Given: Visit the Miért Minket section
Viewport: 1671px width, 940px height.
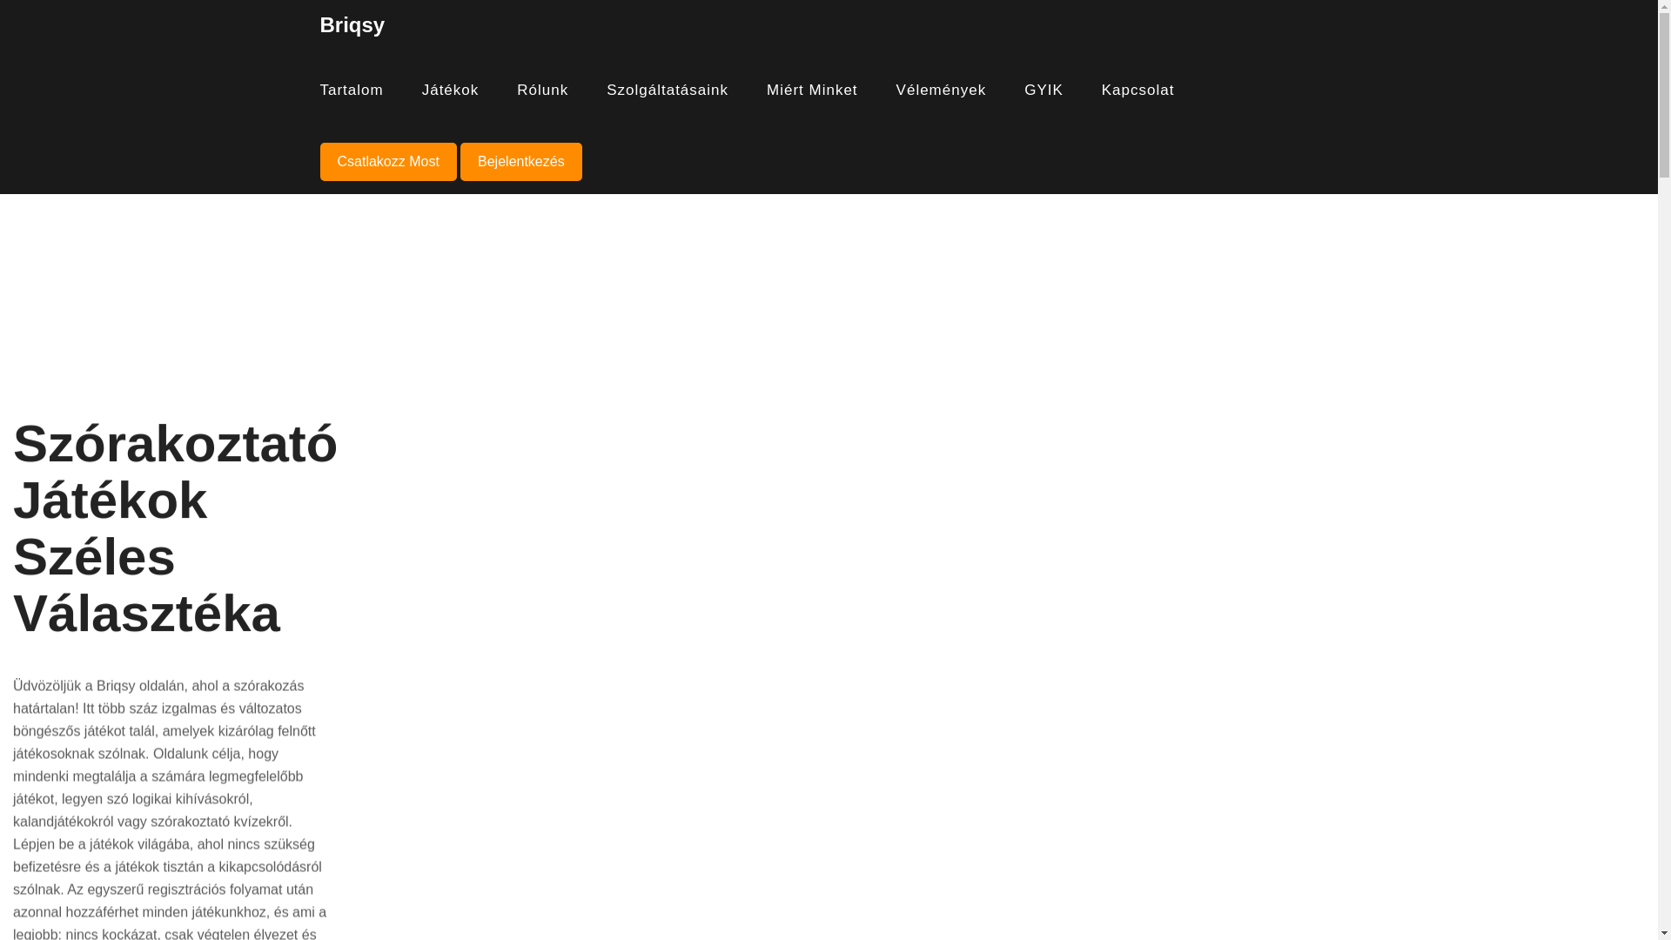Looking at the screenshot, I should click(812, 91).
